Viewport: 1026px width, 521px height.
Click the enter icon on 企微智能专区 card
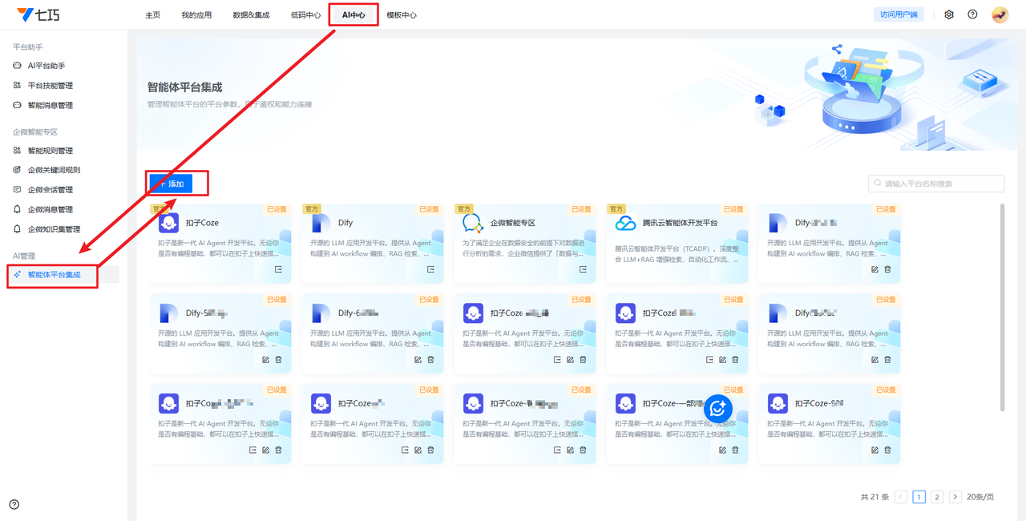[583, 269]
